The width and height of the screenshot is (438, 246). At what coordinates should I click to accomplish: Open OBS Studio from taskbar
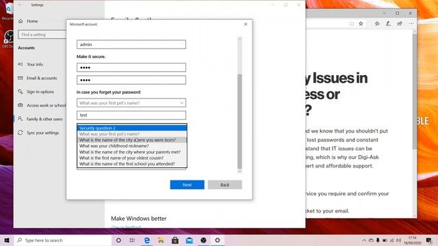pos(203,240)
